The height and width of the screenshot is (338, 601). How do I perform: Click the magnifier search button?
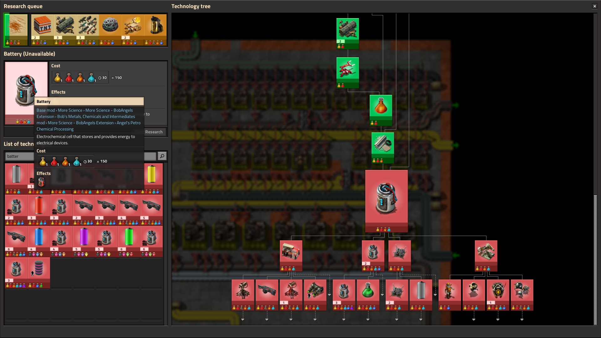(x=162, y=156)
